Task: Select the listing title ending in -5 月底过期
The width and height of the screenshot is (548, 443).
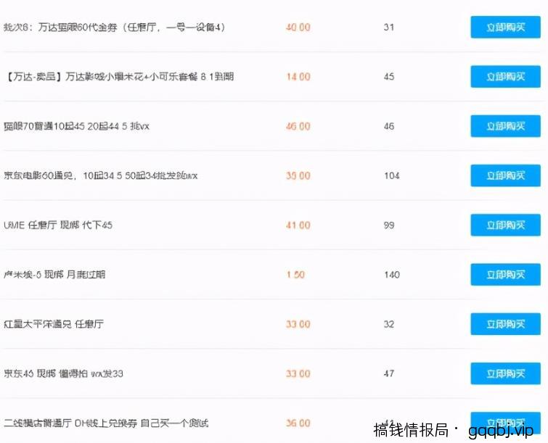Action: (x=54, y=275)
